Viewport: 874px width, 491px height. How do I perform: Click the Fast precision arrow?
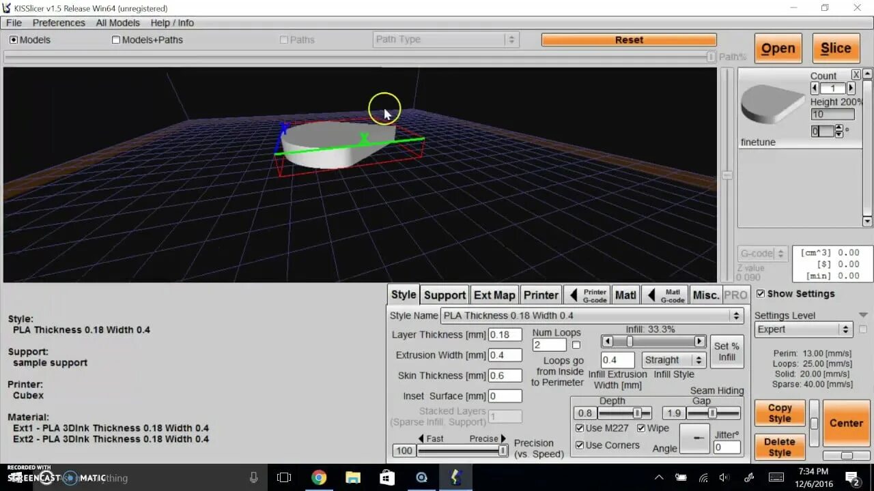coord(421,438)
